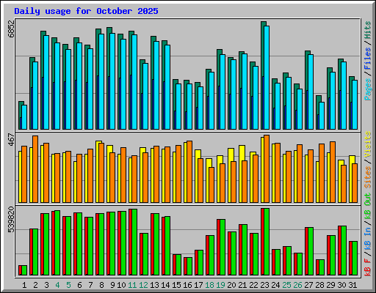376x293 pixels.
Task: Click the 'kB Out' legend label
Action: click(x=367, y=207)
